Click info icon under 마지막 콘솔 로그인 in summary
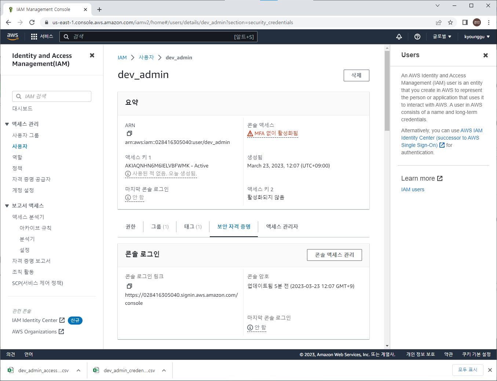The height and width of the screenshot is (381, 497). click(x=128, y=197)
